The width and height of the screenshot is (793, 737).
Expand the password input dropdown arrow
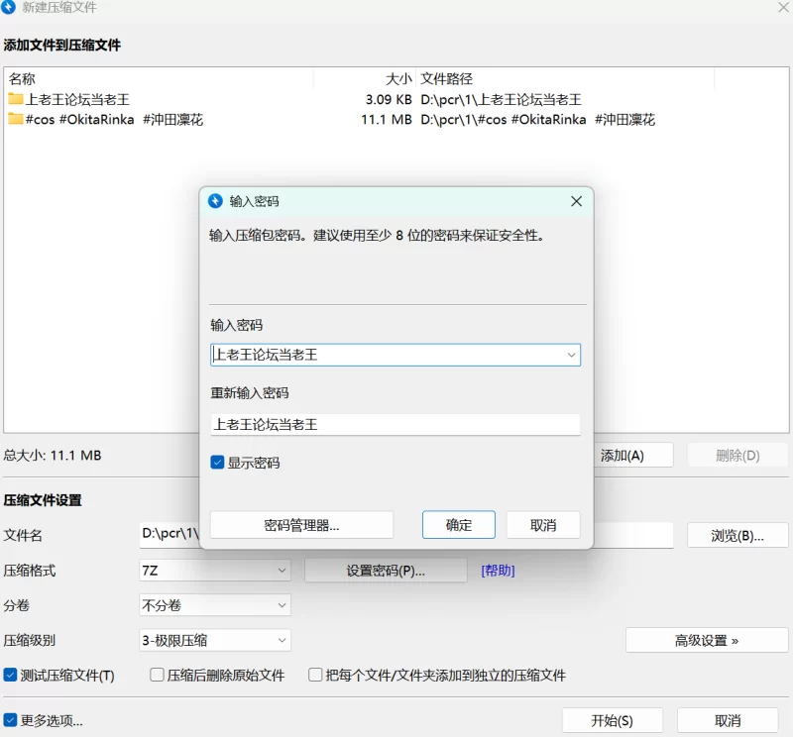571,355
